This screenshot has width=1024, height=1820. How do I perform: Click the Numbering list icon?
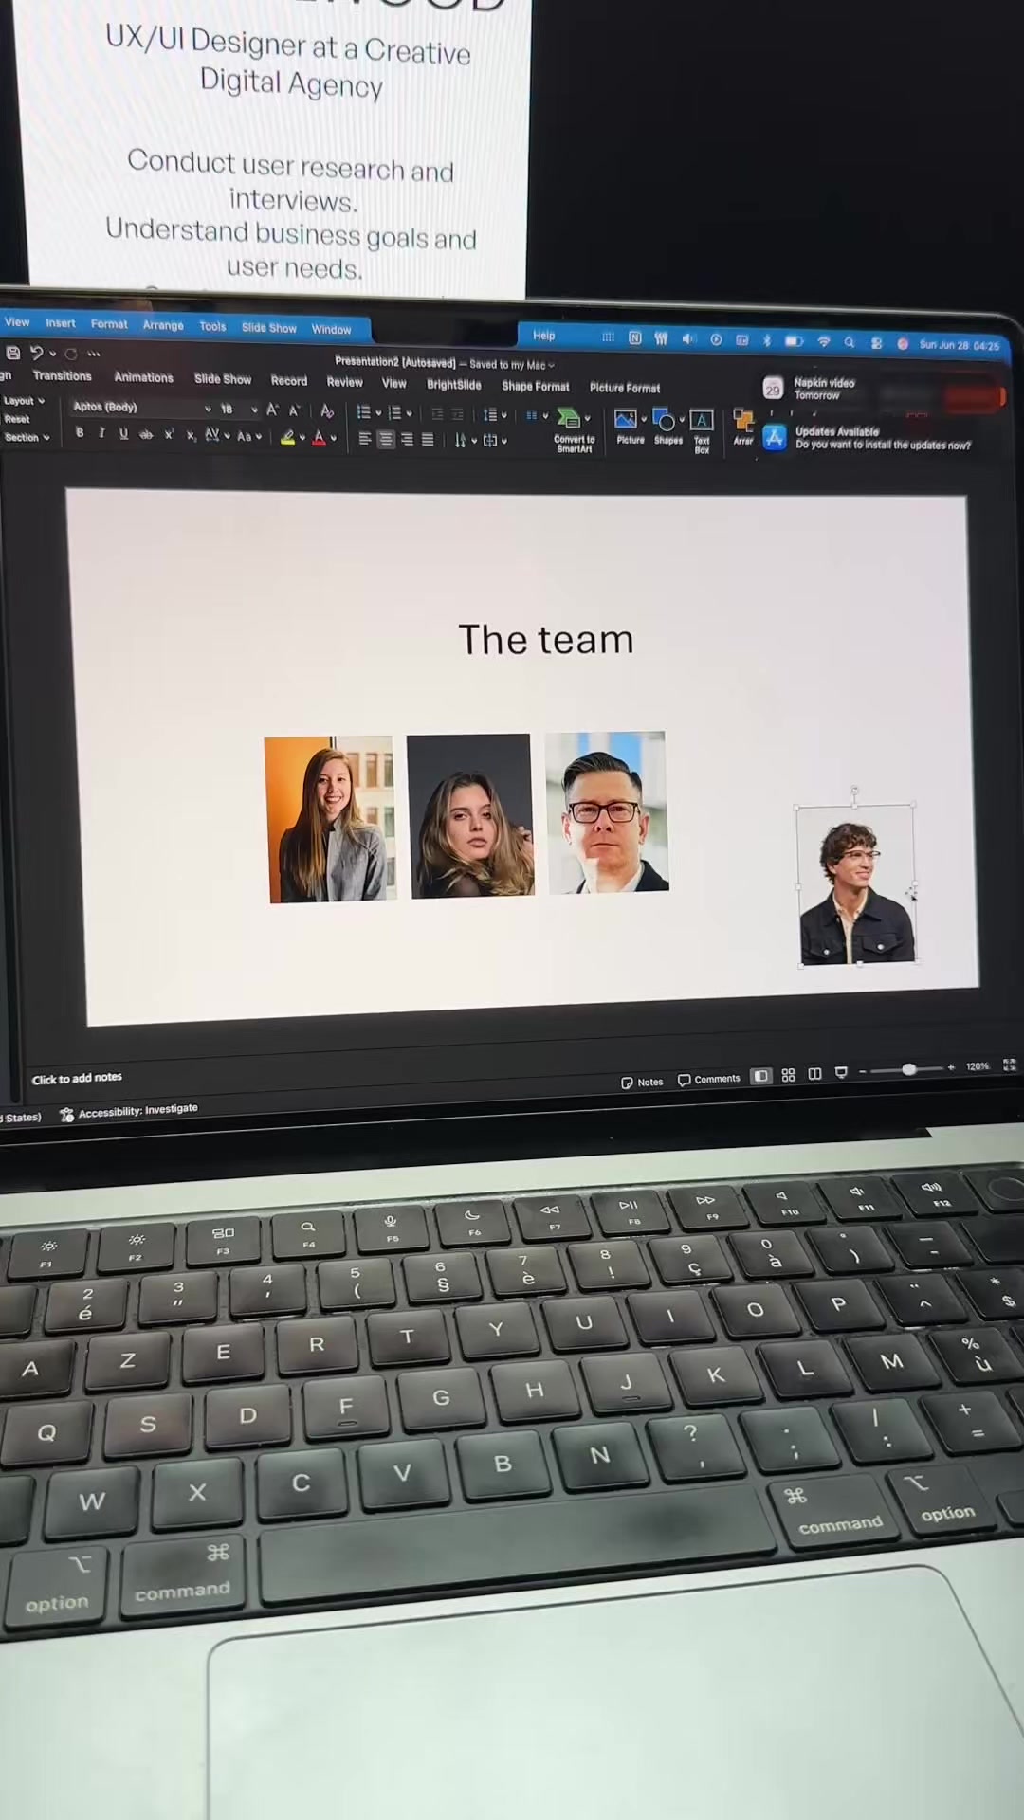[395, 412]
